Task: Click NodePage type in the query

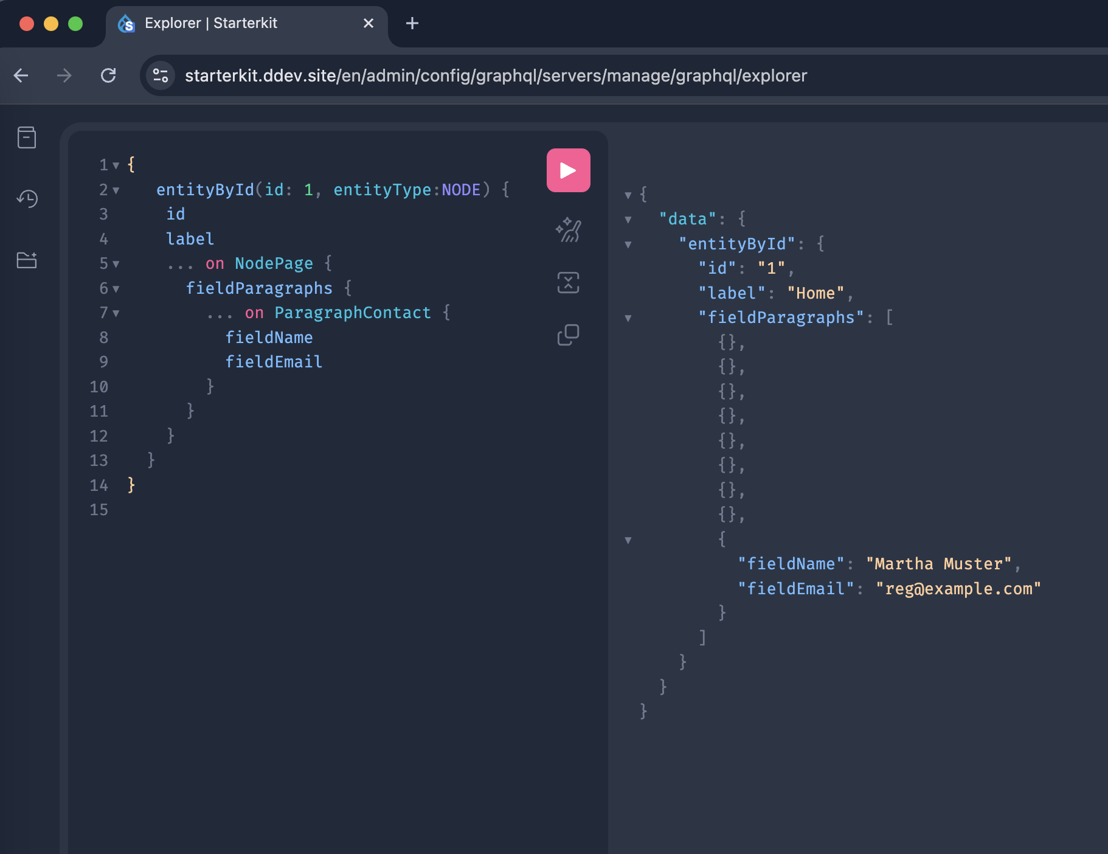Action: [x=274, y=263]
